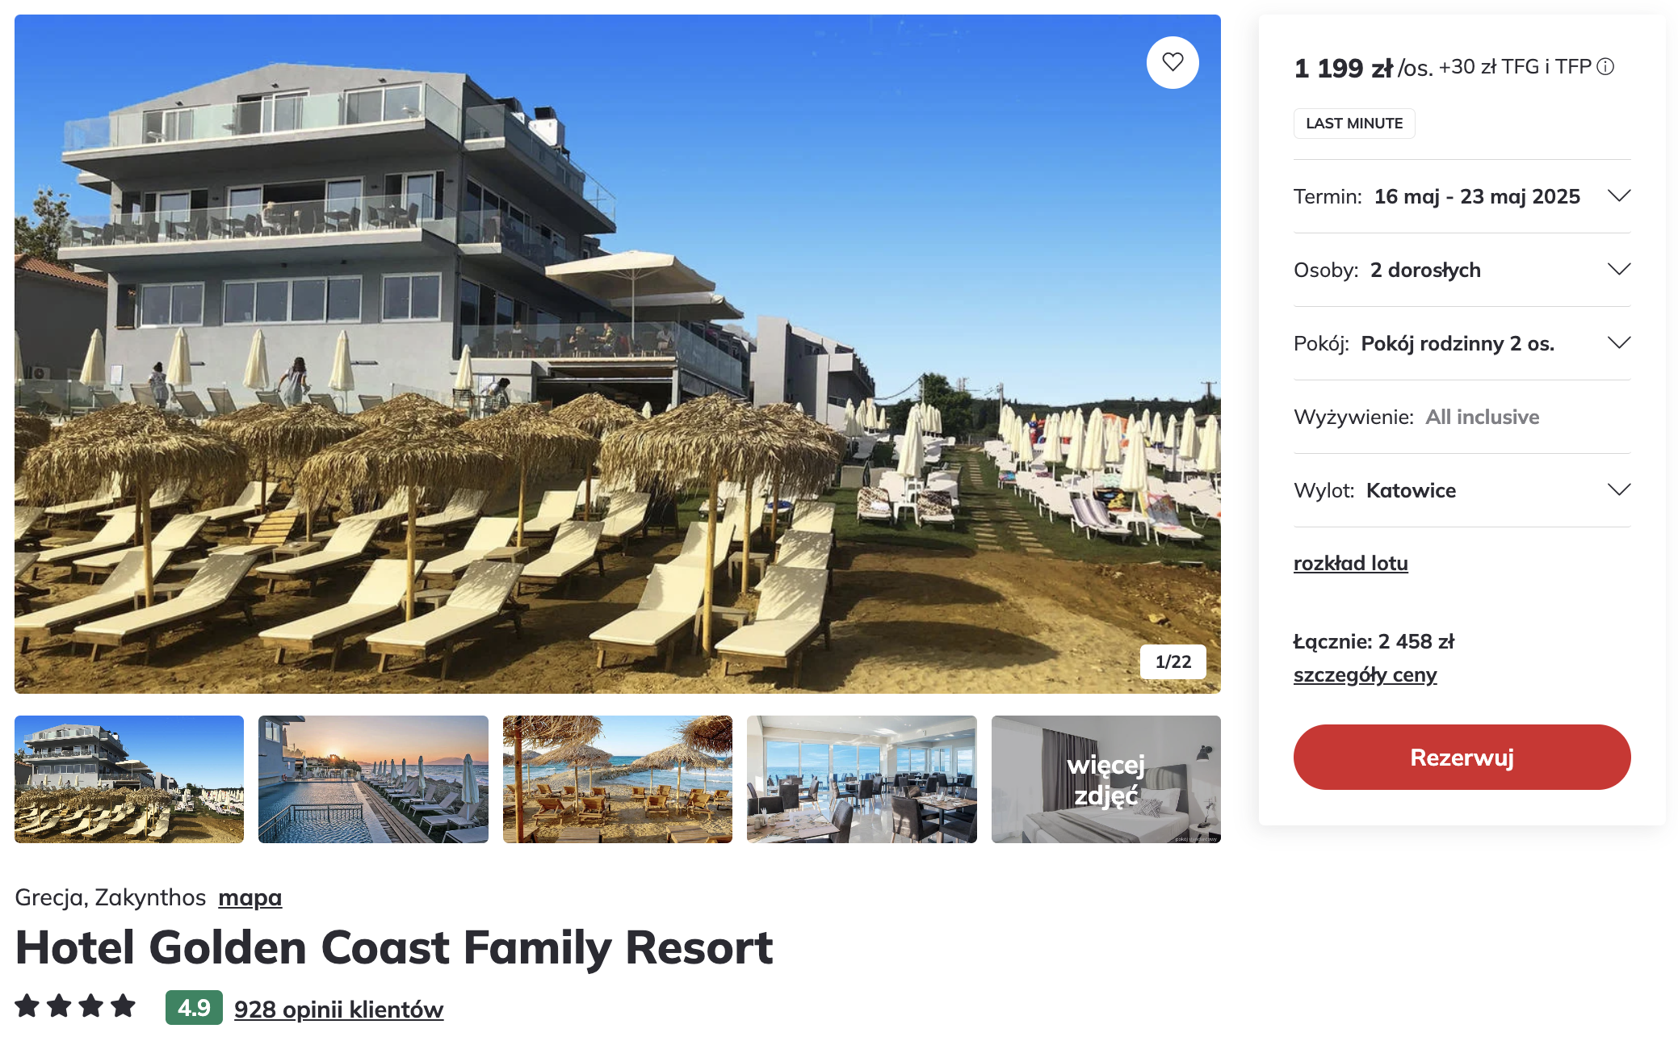Add hotel to favorites with heart icon

[x=1173, y=62]
